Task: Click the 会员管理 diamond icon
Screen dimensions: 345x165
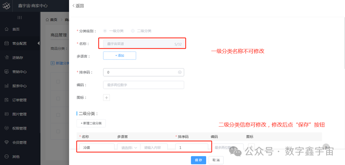Action: tap(7, 143)
